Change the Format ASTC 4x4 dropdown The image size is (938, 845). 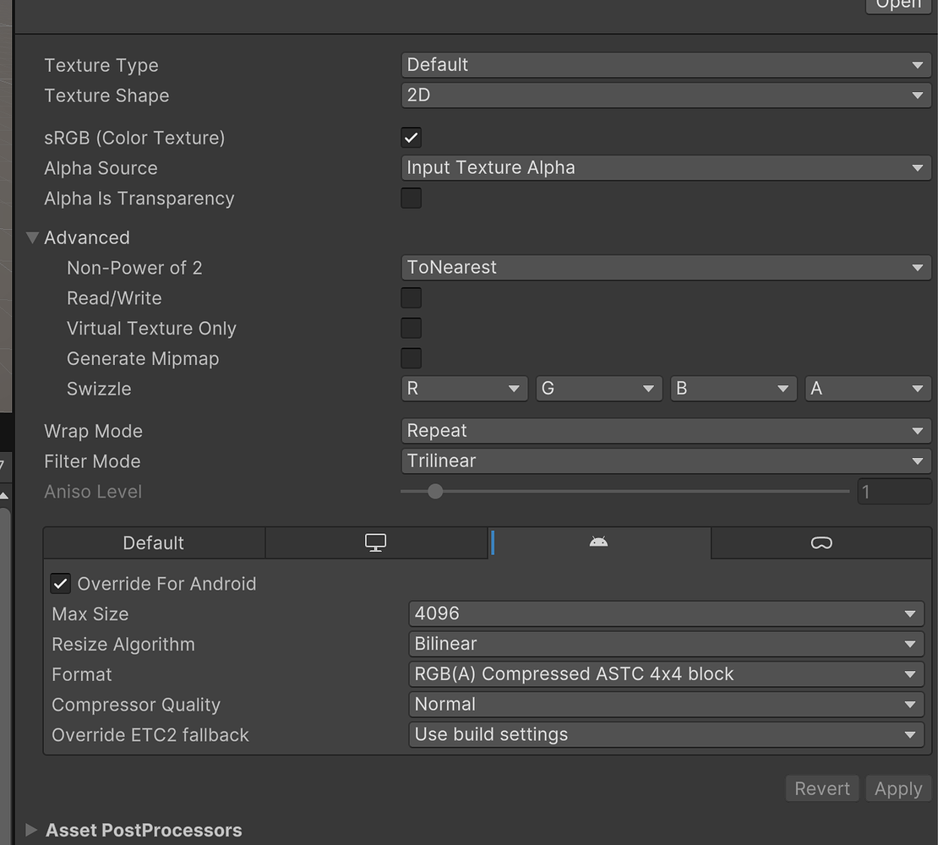click(x=665, y=674)
